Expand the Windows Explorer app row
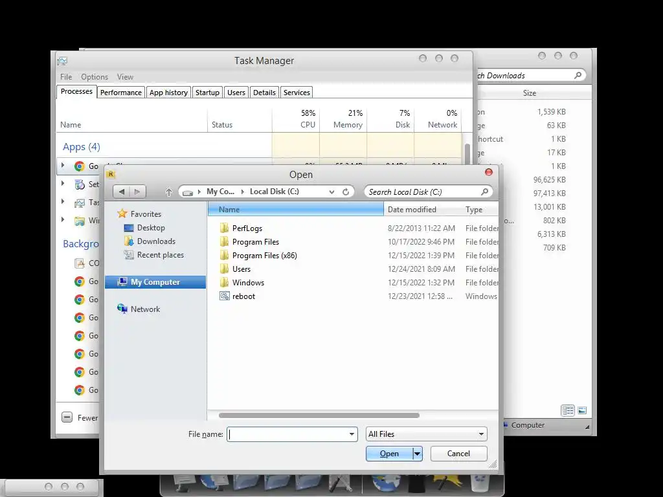The width and height of the screenshot is (663, 497). [x=63, y=220]
